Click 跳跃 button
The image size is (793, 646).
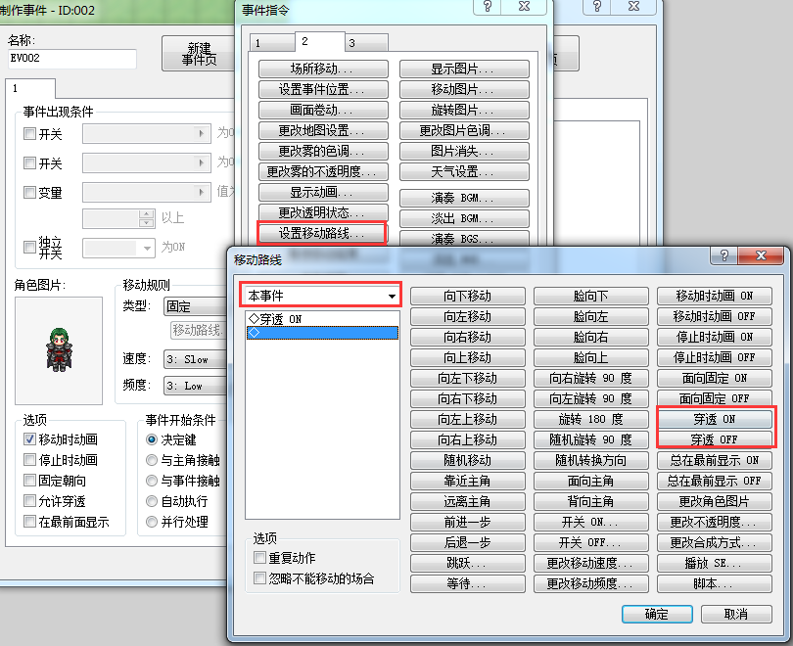pyautogui.click(x=467, y=563)
